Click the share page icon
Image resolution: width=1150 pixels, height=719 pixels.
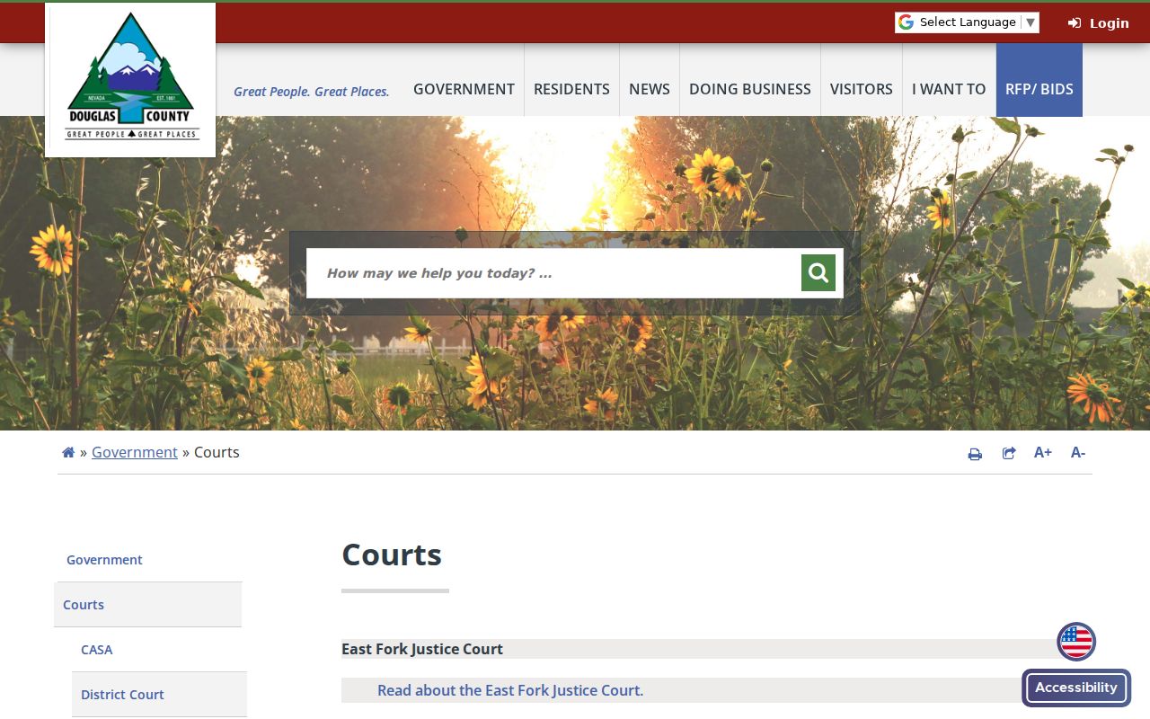1009,453
